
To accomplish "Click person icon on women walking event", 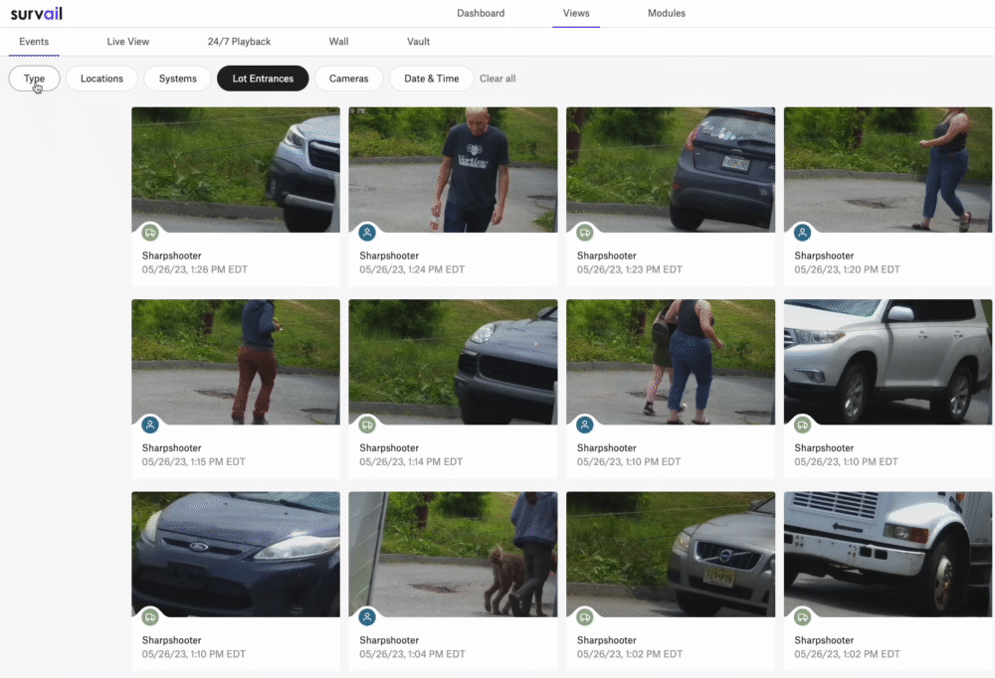I will (584, 424).
